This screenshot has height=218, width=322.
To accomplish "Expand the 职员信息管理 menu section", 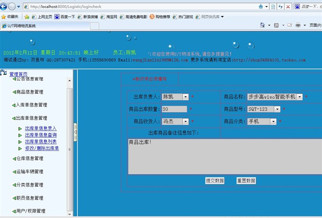I will tap(28, 198).
